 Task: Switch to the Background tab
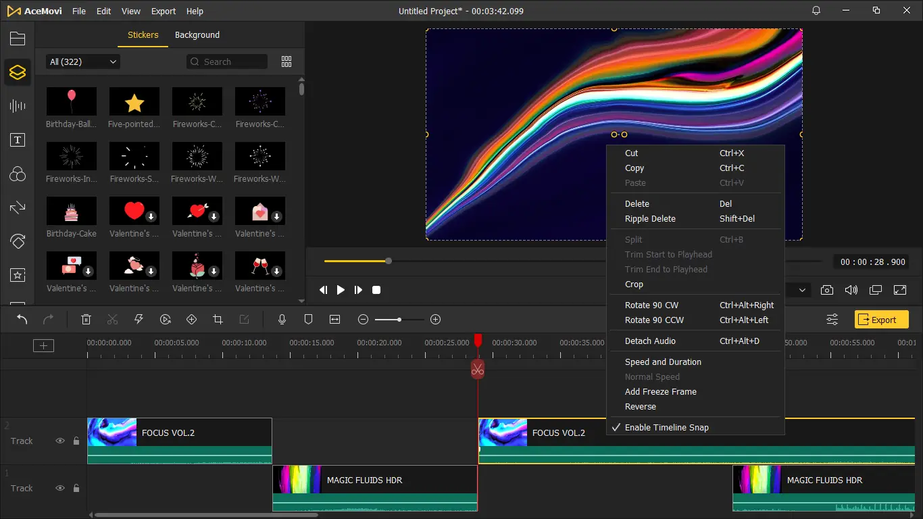[x=197, y=35]
